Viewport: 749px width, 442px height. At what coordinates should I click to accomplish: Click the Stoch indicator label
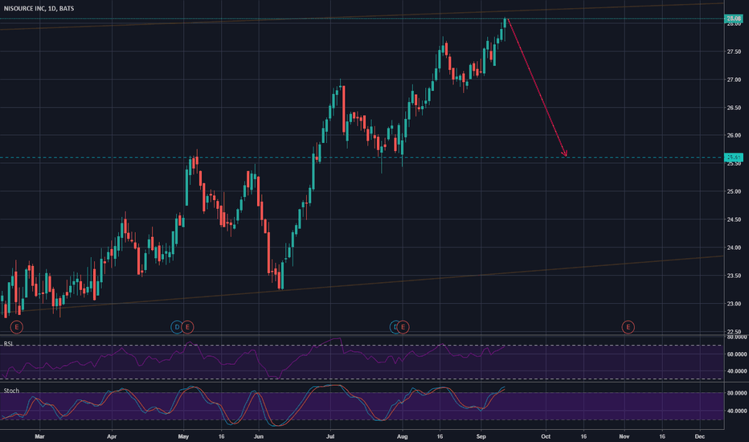tap(11, 391)
